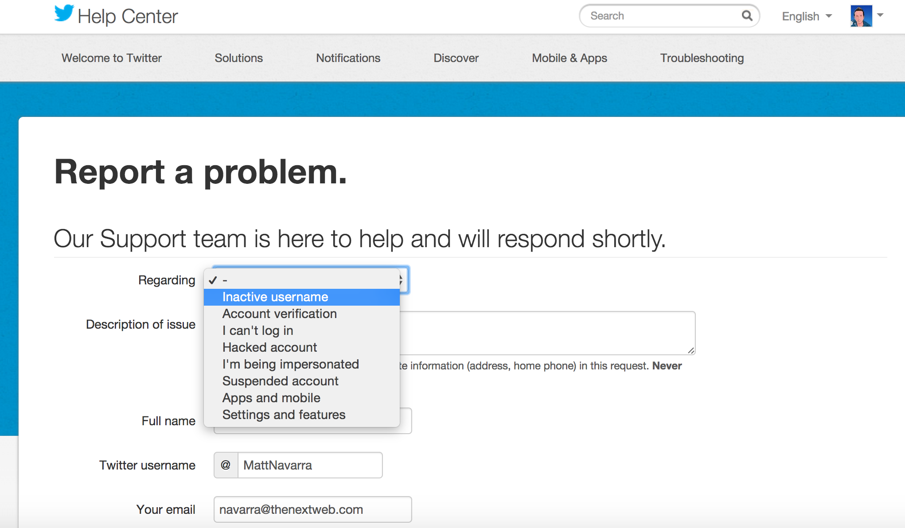Click the @ symbol before username
This screenshot has width=905, height=528.
(226, 465)
